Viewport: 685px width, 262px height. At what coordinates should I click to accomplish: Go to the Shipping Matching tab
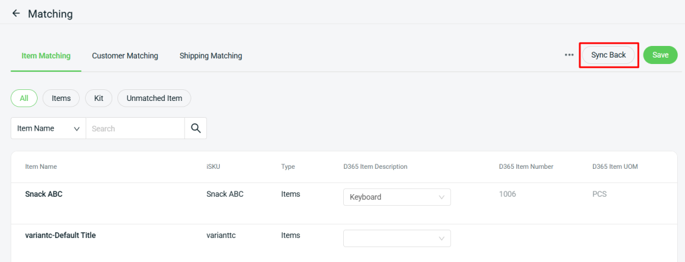(211, 56)
